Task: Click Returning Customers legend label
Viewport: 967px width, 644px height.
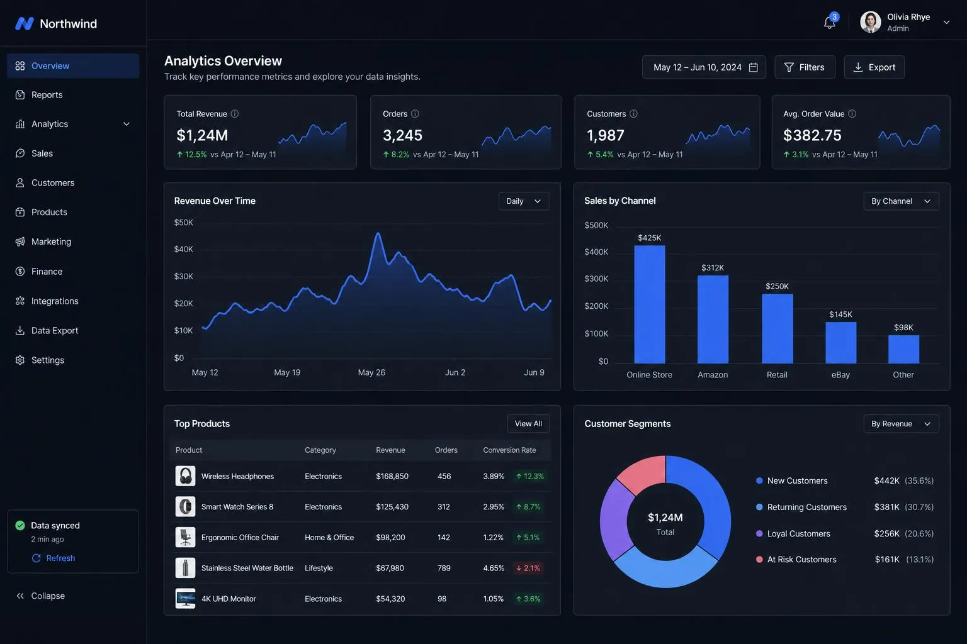Action: pos(806,508)
